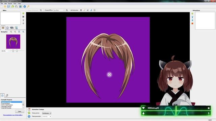Click the green cycle arrows icon near timing
Image resolution: width=216 pixels, height=121 pixels.
click(x=29, y=113)
